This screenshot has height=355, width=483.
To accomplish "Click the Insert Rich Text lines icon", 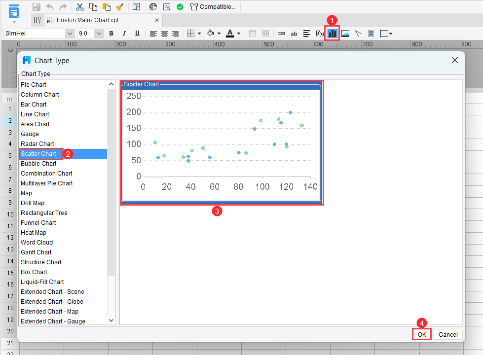I will [x=307, y=34].
